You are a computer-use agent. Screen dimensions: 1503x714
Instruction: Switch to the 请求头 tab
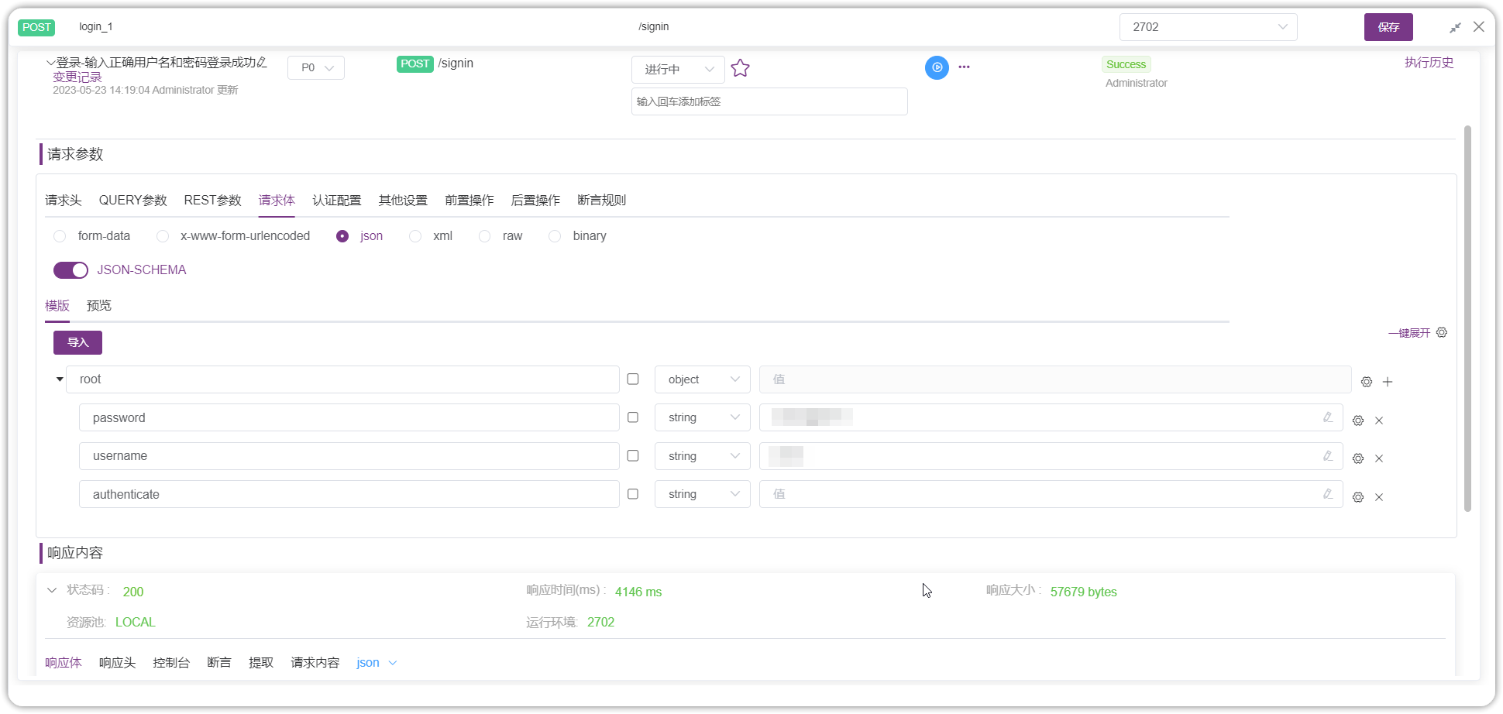[64, 201]
